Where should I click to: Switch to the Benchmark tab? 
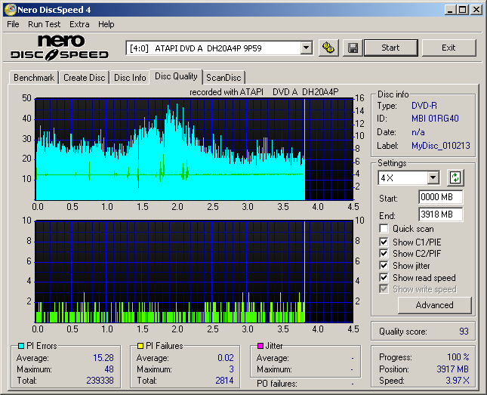(x=34, y=77)
